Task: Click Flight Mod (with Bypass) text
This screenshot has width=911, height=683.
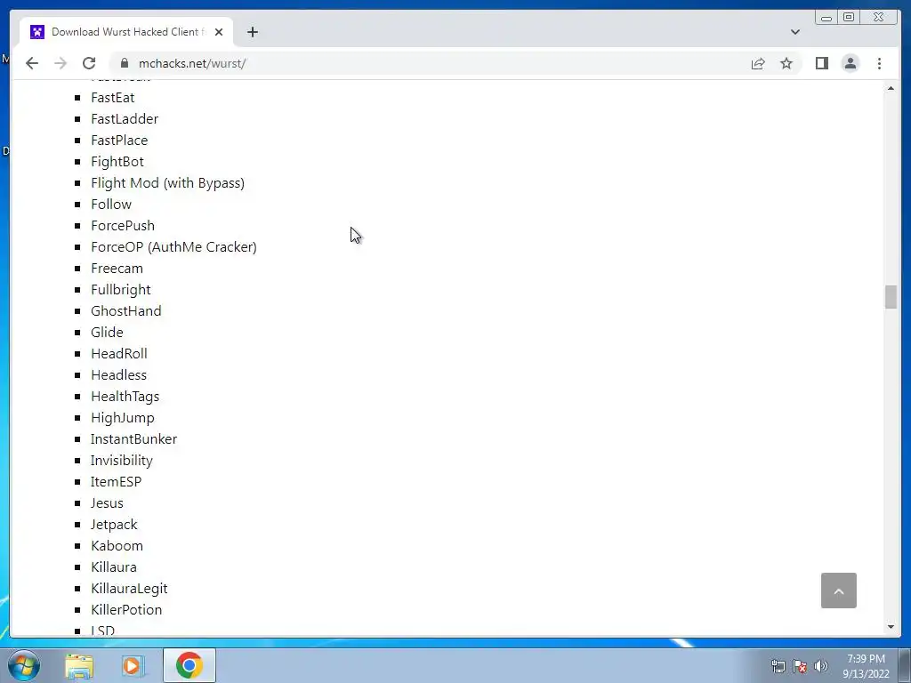Action: click(167, 183)
